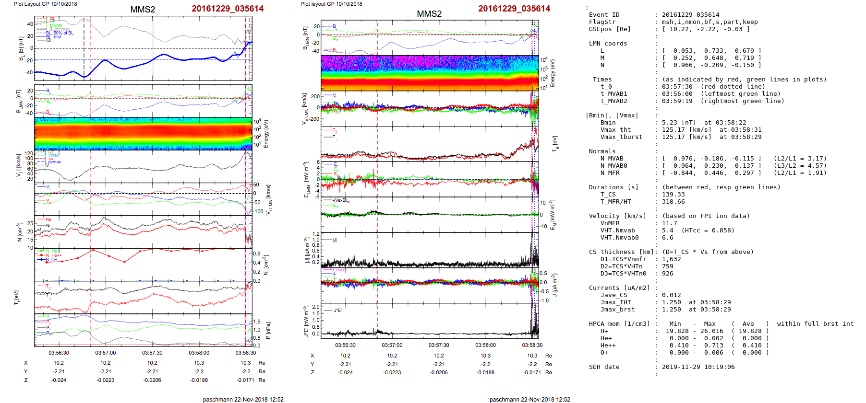
Task: Click the gray dashed vertical line in top-left panel
Action: (84, 48)
